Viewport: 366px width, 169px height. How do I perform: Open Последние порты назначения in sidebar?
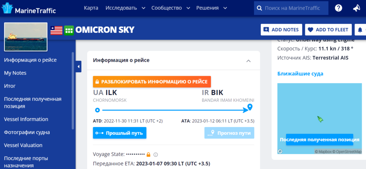coord(26,162)
